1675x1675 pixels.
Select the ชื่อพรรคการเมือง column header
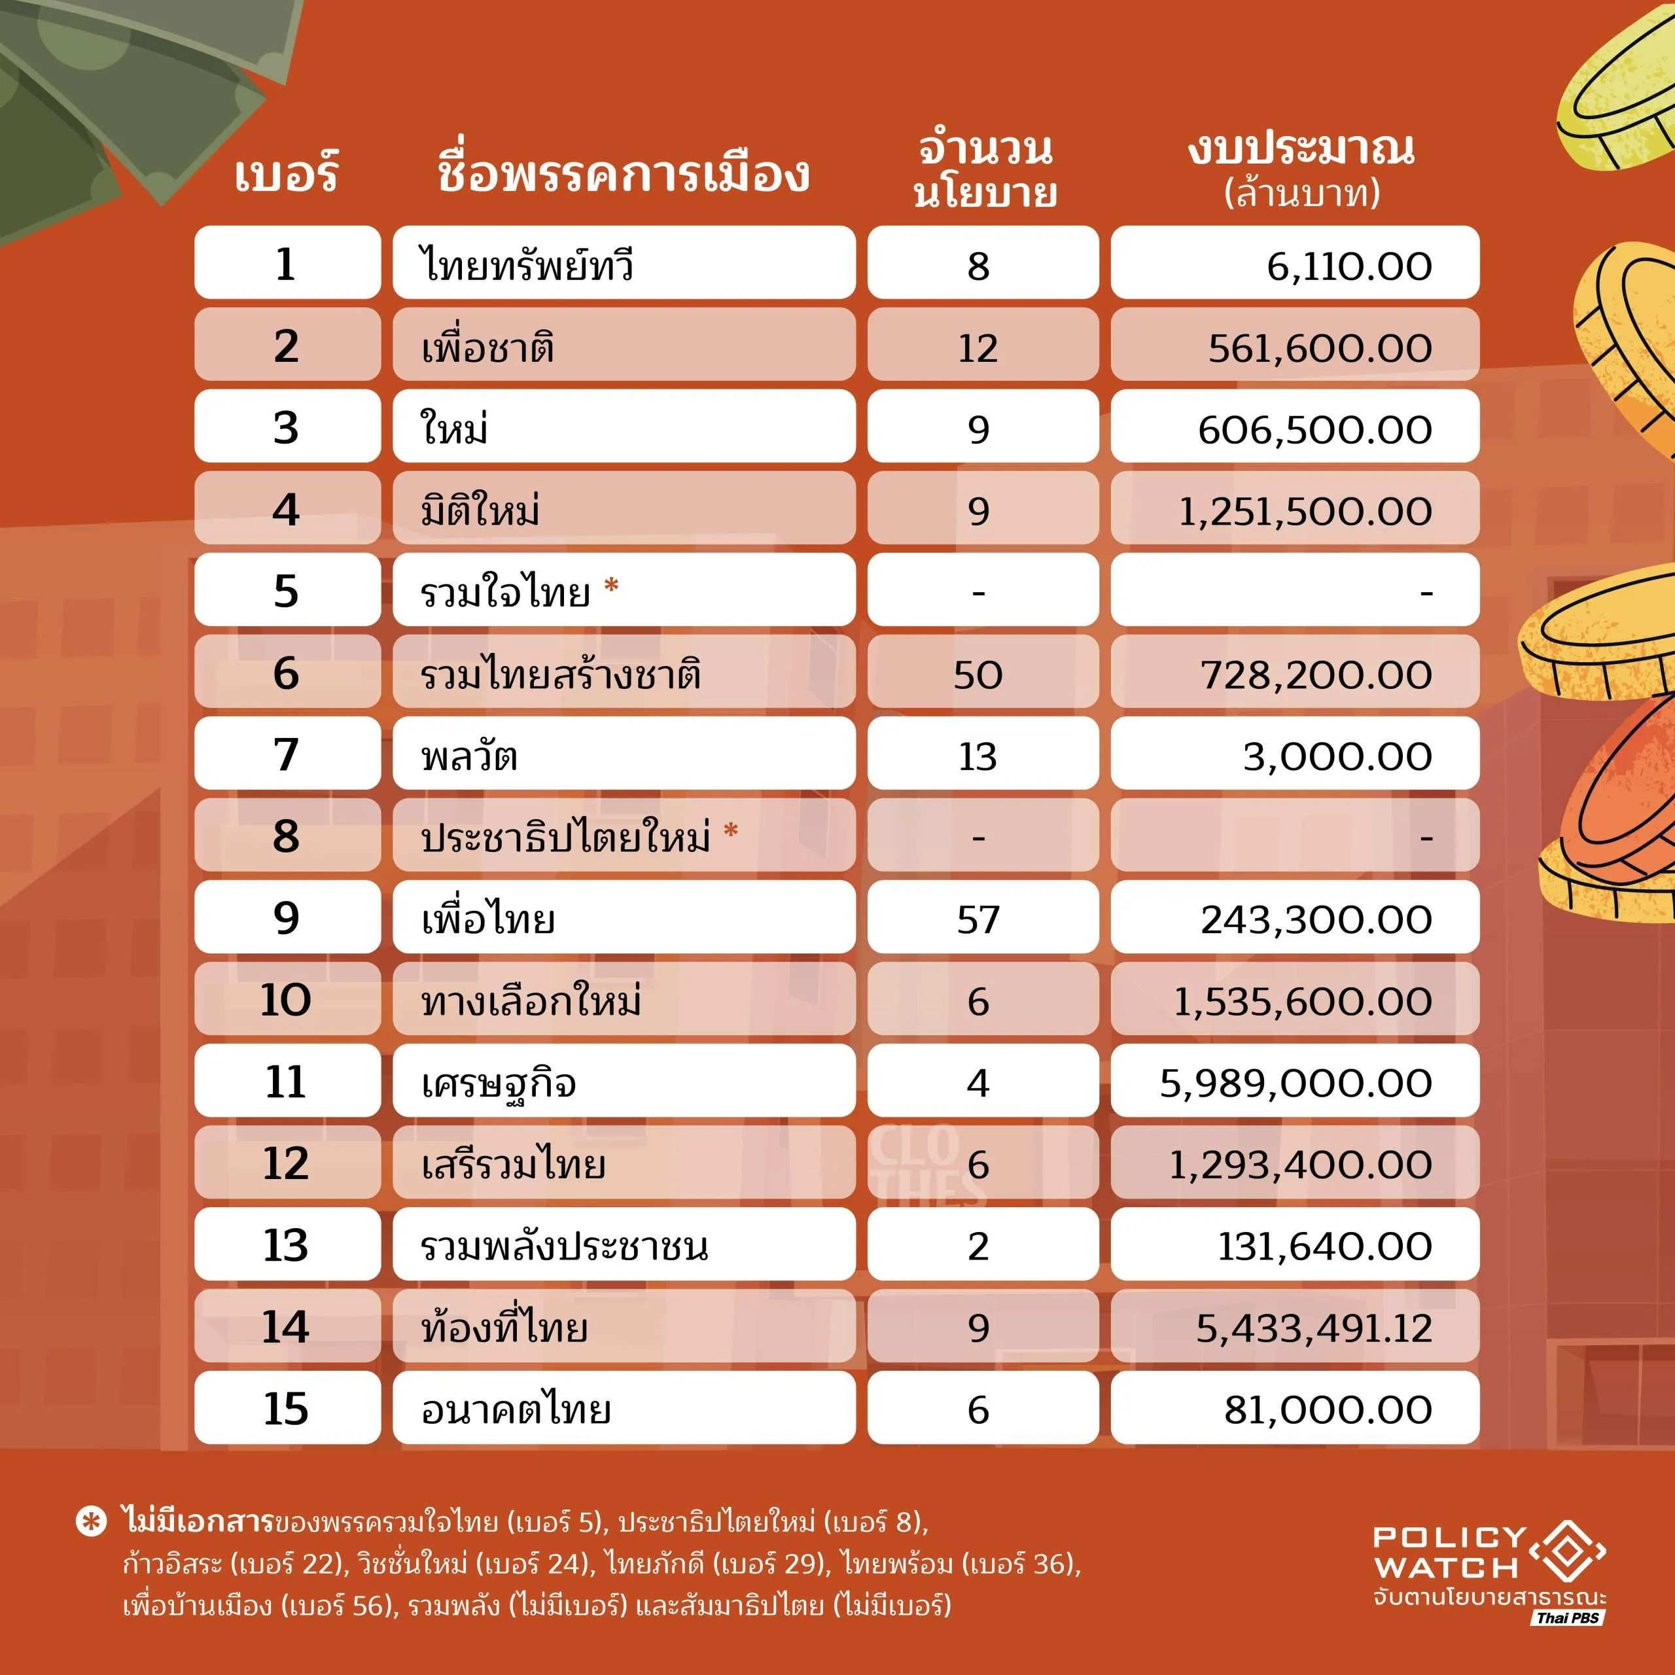tap(622, 173)
